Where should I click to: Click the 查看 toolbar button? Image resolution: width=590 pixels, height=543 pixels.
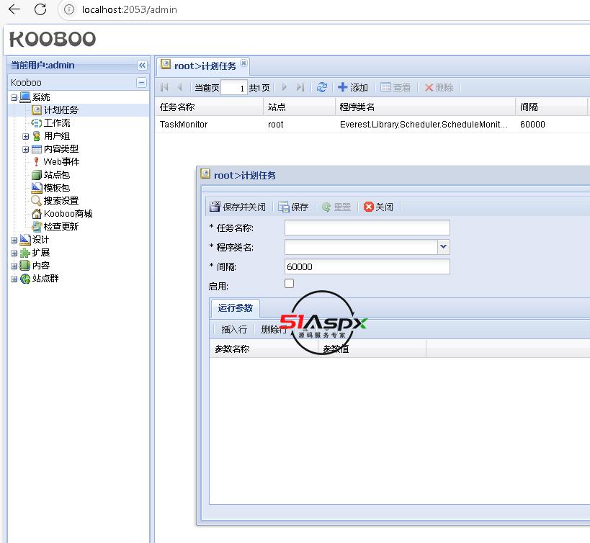395,87
